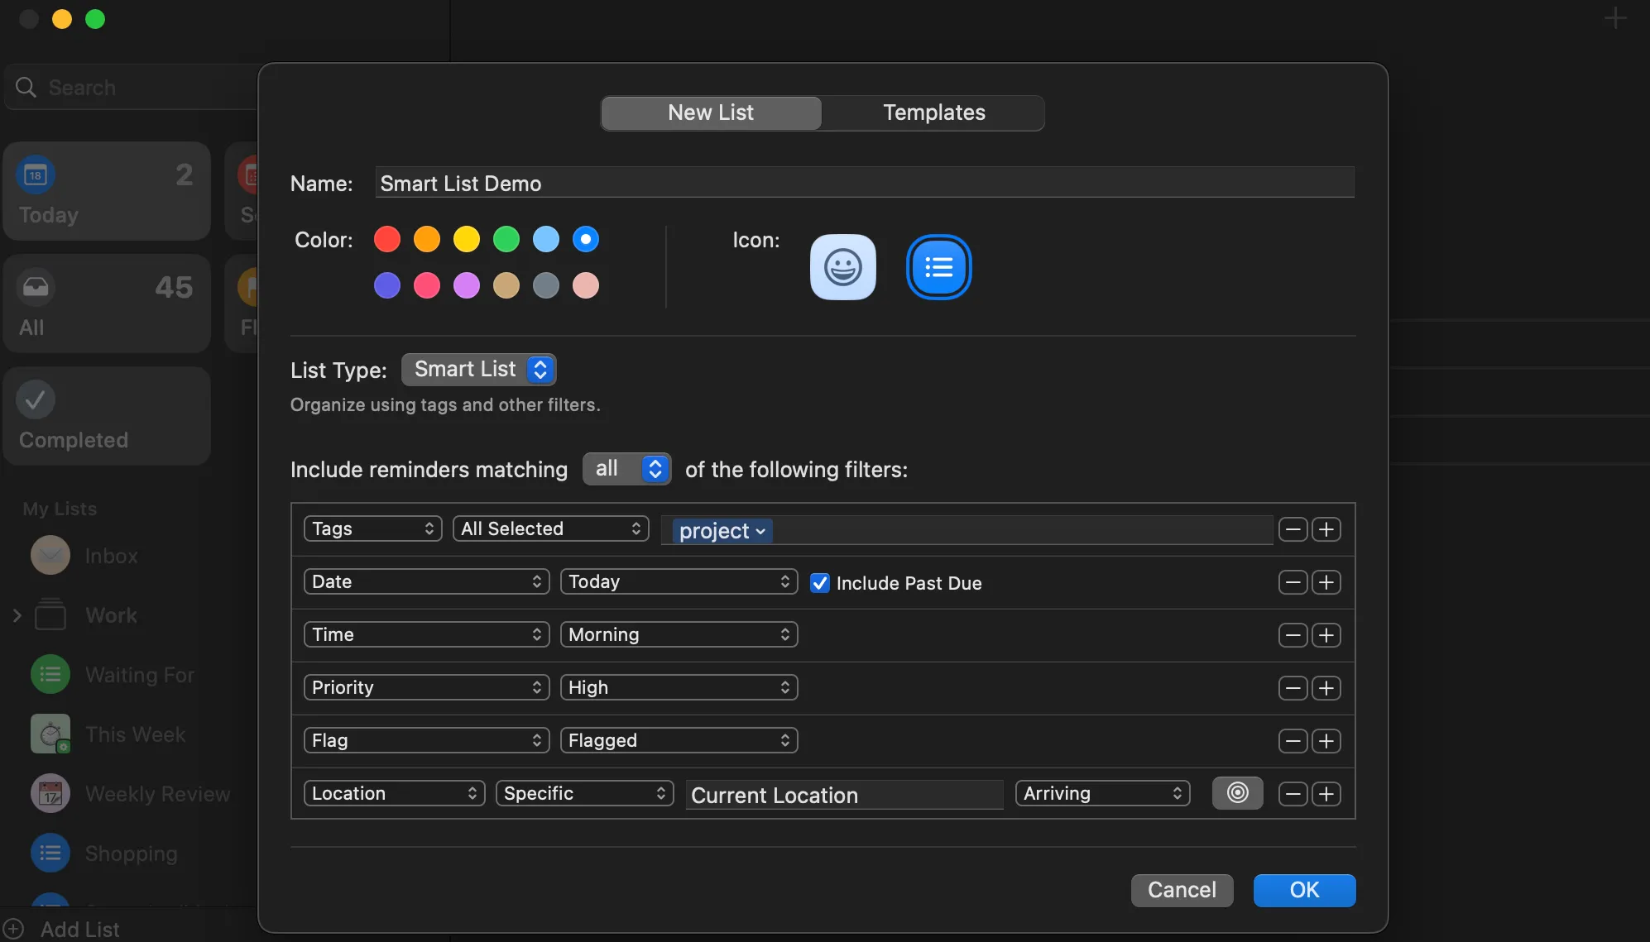Select the bulleted list icon option
This screenshot has height=942, width=1650.
click(938, 267)
